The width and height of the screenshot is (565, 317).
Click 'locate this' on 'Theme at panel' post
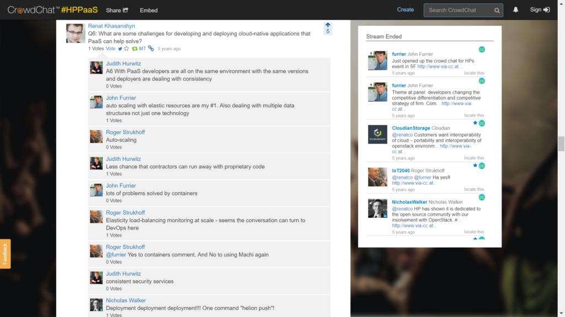click(x=474, y=116)
